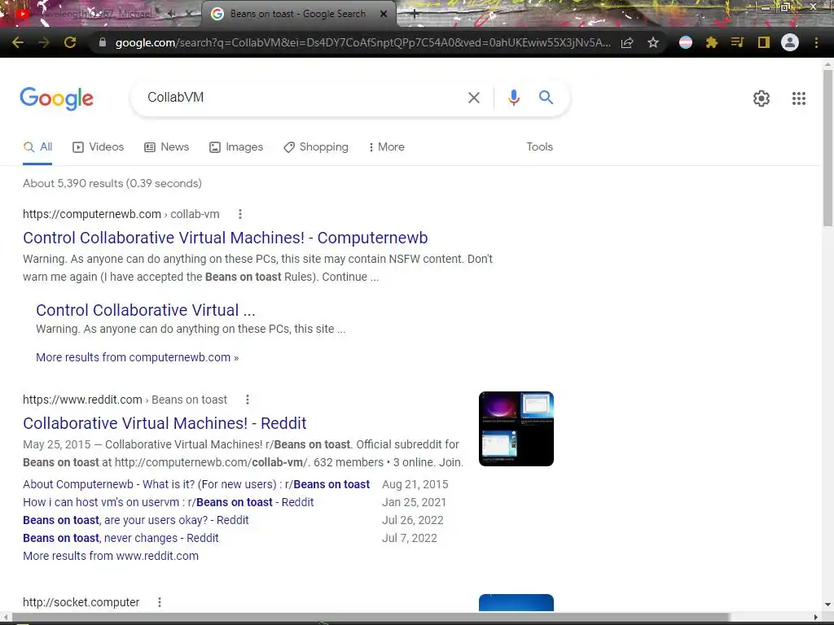Open Google quick settings gear
The image size is (834, 625).
pyautogui.click(x=762, y=98)
